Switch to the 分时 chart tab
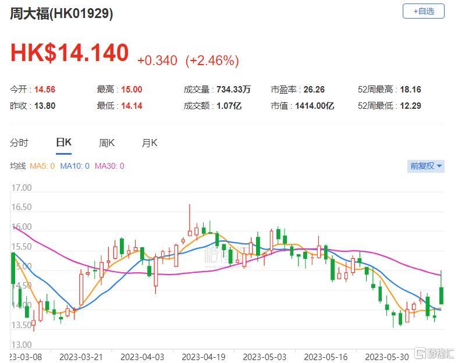 tap(19, 143)
